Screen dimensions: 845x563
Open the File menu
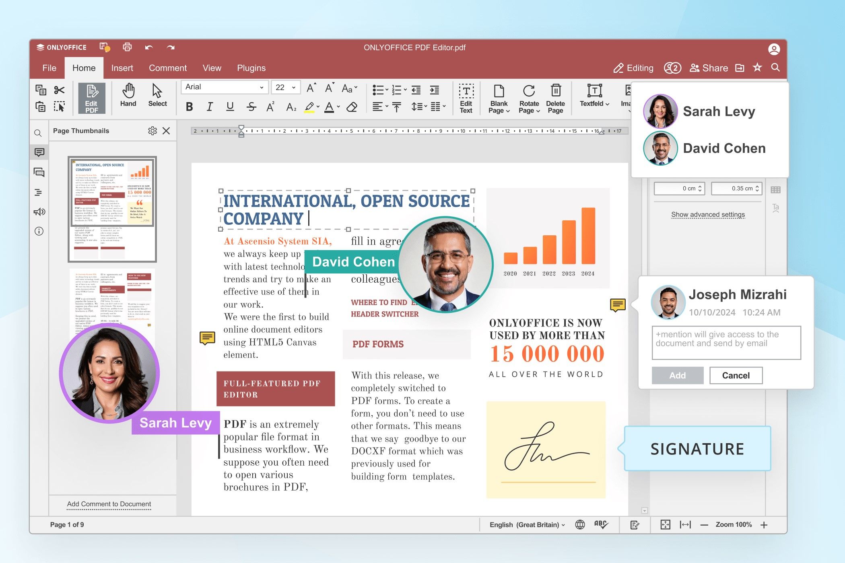point(49,68)
